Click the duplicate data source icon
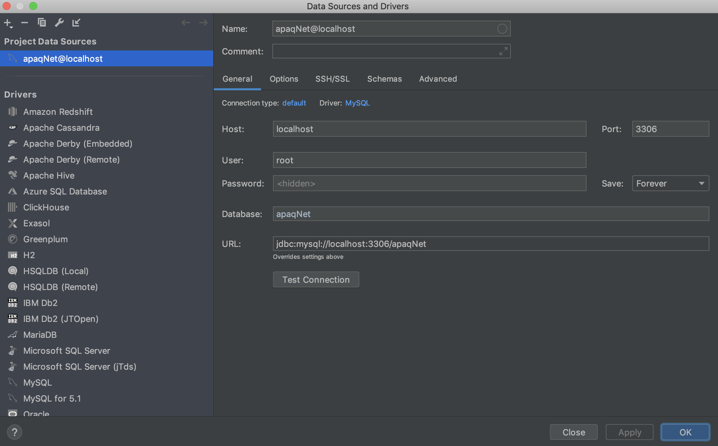This screenshot has width=718, height=446. [42, 23]
